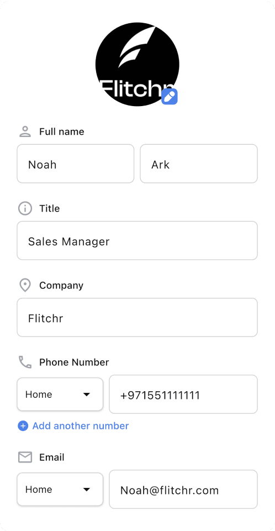This screenshot has height=531, width=275.
Task: Click the envelope icon beside Email
Action: [x=25, y=457]
